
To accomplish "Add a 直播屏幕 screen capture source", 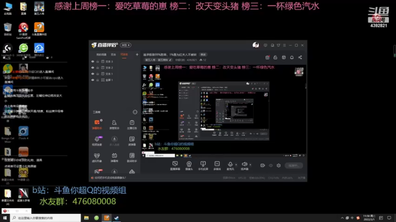I will (175, 166).
